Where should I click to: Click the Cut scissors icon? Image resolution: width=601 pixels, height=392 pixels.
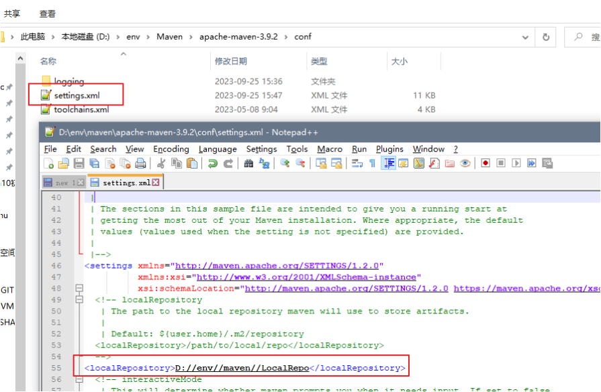point(161,163)
